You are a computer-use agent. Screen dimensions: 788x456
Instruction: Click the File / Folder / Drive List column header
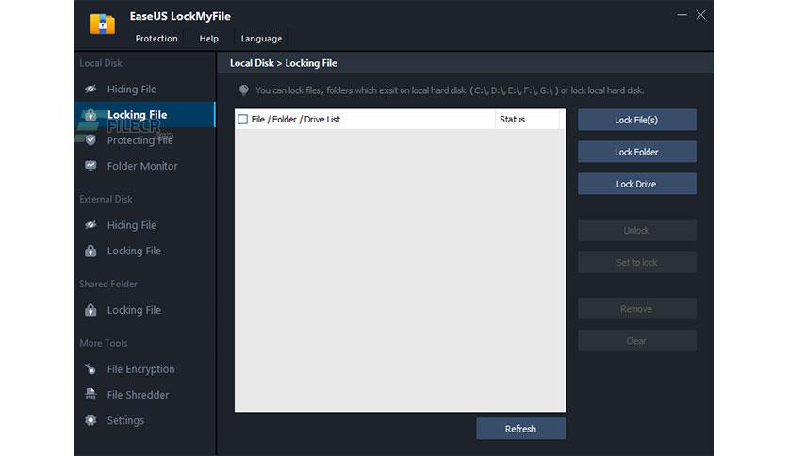click(296, 119)
